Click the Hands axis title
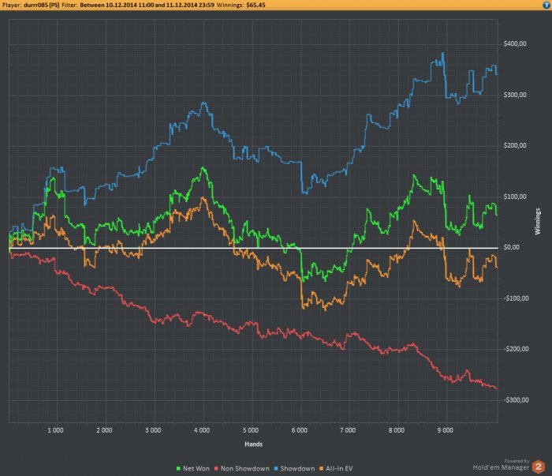Screen dimensions: 552x476 pyautogui.click(x=253, y=444)
